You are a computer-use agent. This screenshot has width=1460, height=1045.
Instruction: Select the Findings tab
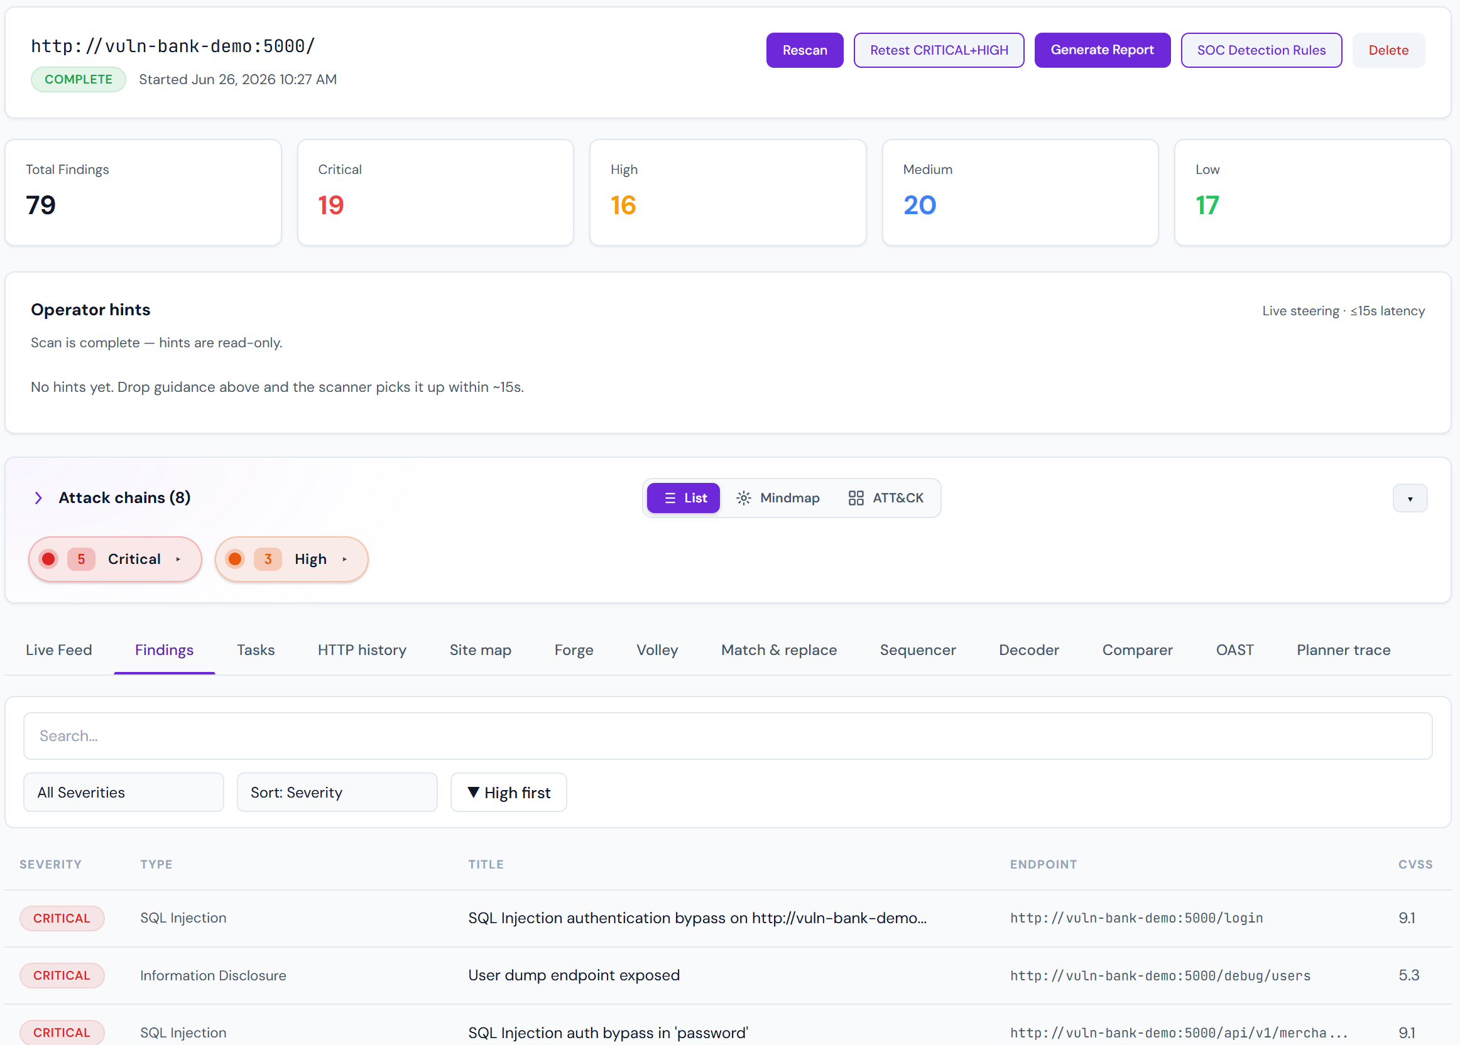(x=164, y=650)
